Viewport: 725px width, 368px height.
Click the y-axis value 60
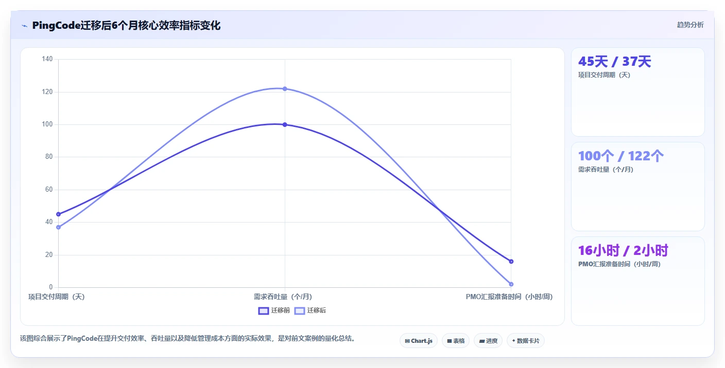tap(49, 190)
